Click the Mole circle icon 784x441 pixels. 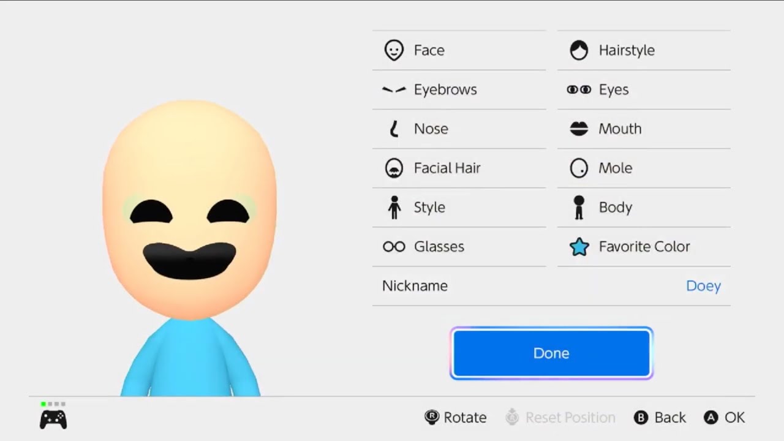[x=579, y=168]
